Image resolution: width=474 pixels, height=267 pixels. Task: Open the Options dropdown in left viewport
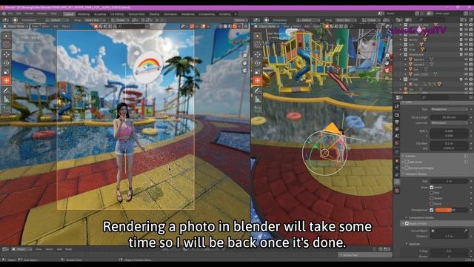240,20
